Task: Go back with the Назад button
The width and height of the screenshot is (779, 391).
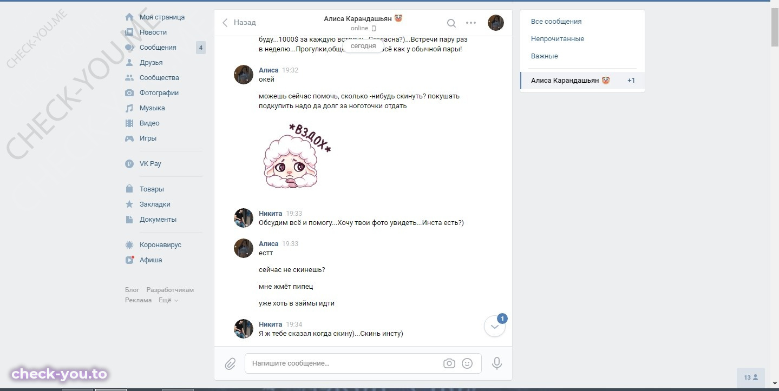Action: pyautogui.click(x=239, y=23)
